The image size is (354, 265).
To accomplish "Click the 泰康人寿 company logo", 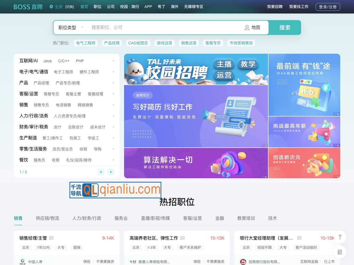I will (133, 262).
